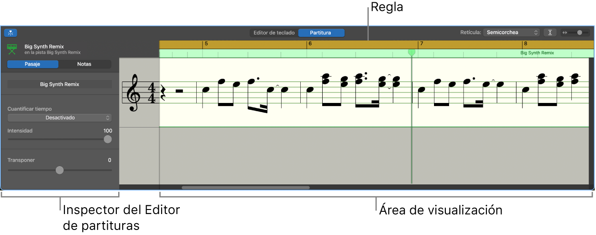Adjust the horizontal zoom slider
This screenshot has width=596, height=235.
pyautogui.click(x=580, y=33)
